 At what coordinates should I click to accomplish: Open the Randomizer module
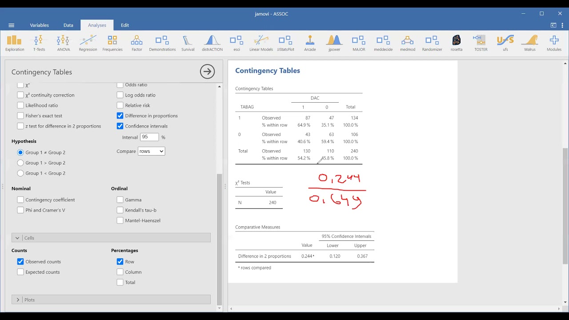pos(432,43)
